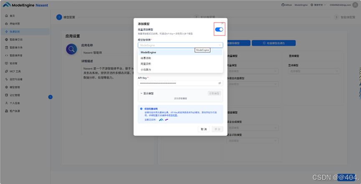Viewport: 361px width, 184px height.
Task: Open the 重排模型 select dropdown
Action: pos(314,71)
